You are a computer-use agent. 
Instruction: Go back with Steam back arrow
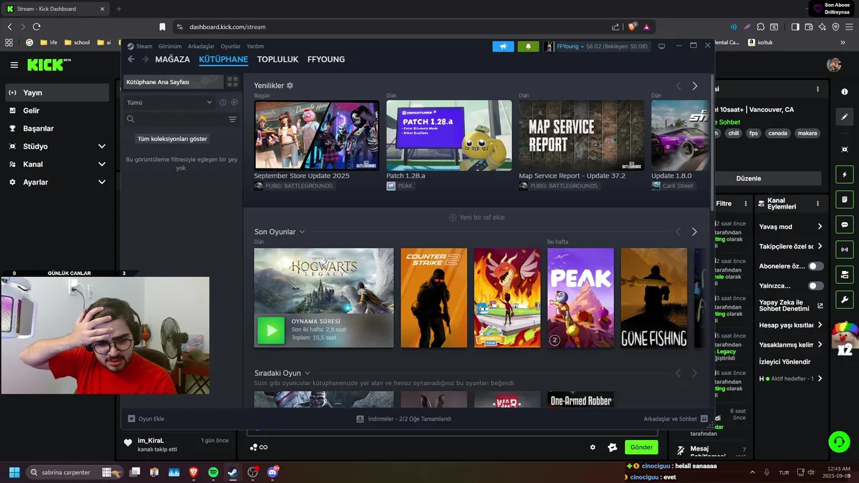point(131,59)
